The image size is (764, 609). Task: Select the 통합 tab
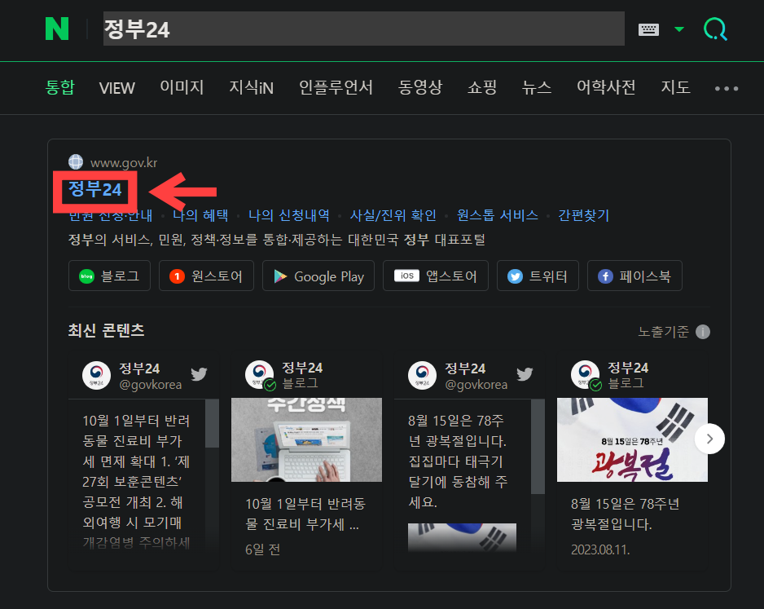(59, 88)
